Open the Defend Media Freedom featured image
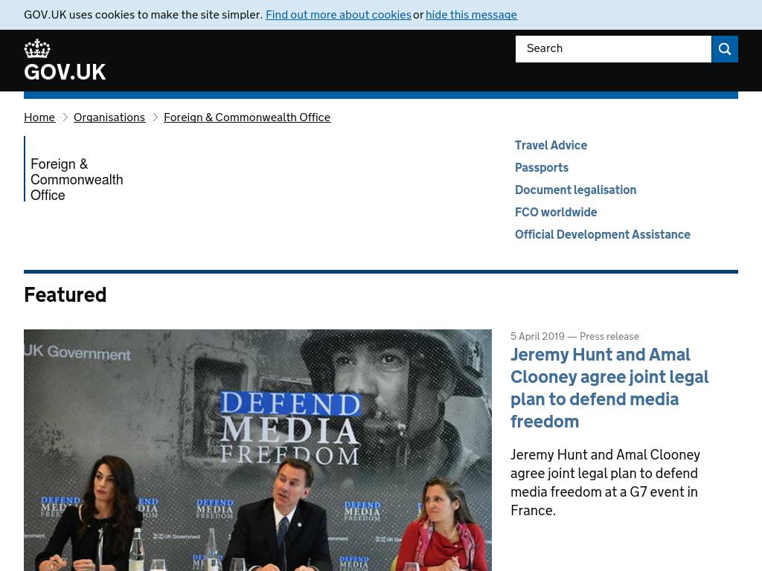 [x=257, y=450]
